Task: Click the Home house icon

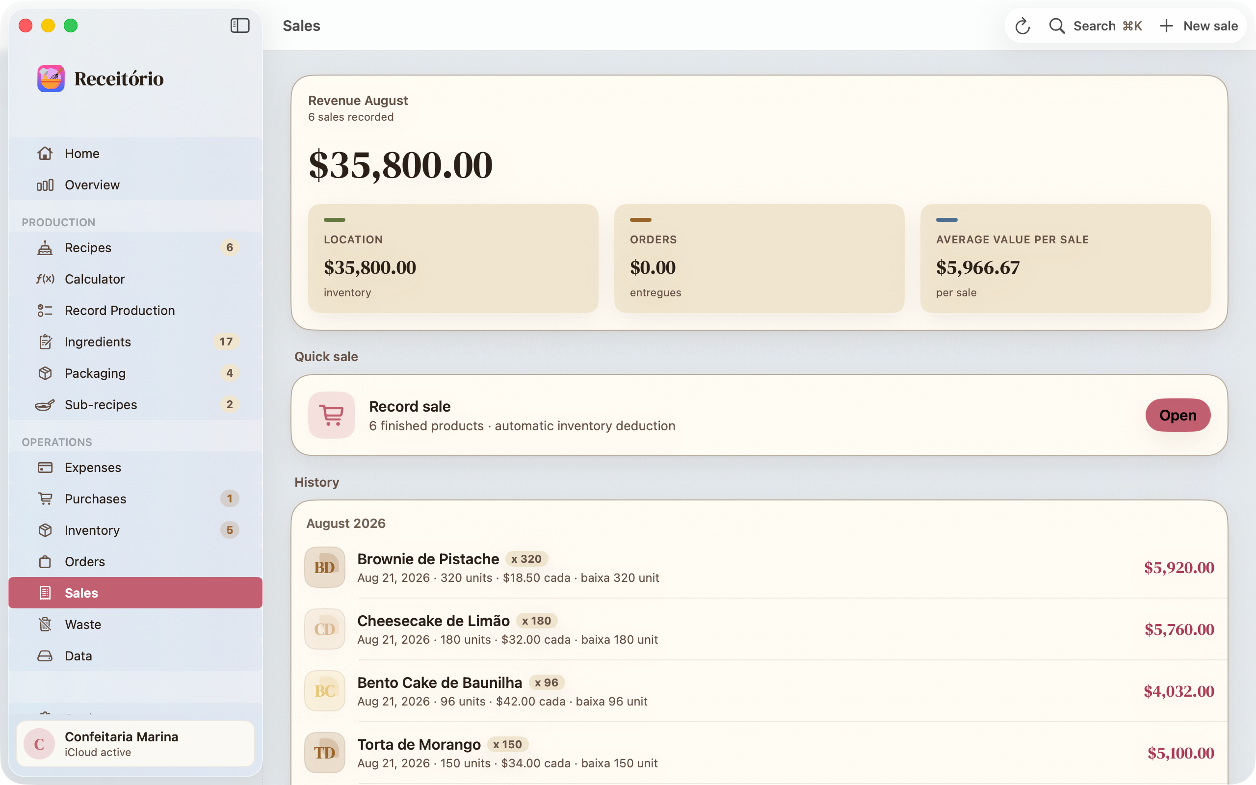Action: pyautogui.click(x=45, y=153)
